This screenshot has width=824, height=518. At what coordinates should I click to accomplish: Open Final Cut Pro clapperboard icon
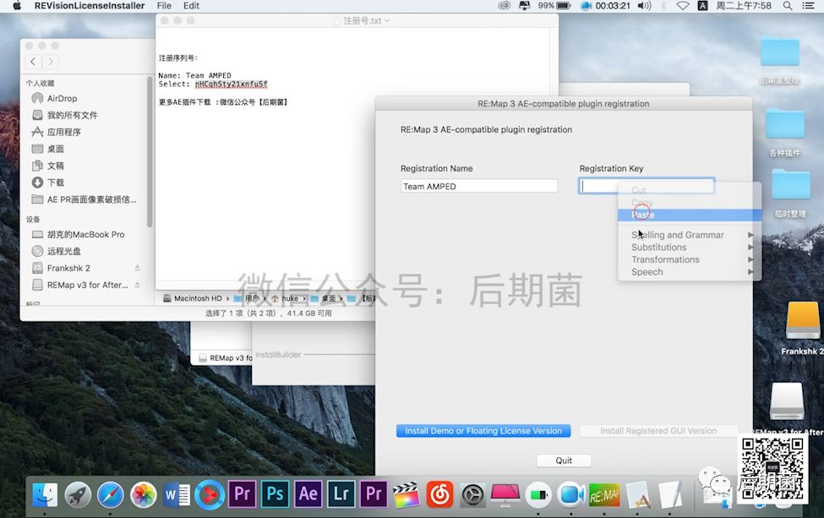pos(407,494)
